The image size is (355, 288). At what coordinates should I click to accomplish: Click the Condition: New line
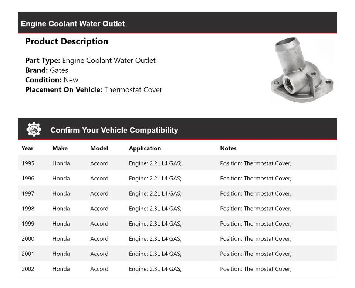[x=52, y=80]
